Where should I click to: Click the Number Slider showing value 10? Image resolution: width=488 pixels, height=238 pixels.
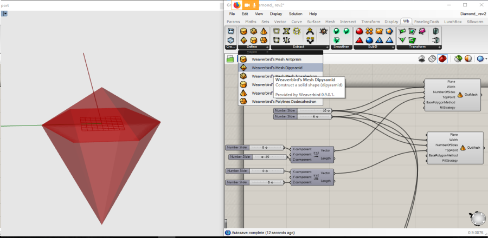303,111
